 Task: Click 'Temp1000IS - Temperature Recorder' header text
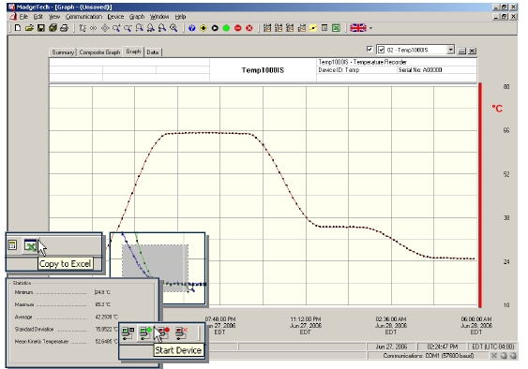click(x=362, y=62)
